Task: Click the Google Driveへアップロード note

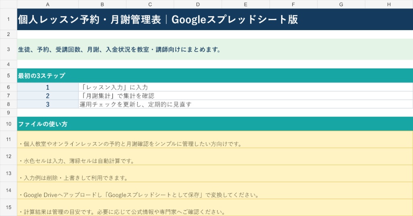Action: tap(215, 190)
